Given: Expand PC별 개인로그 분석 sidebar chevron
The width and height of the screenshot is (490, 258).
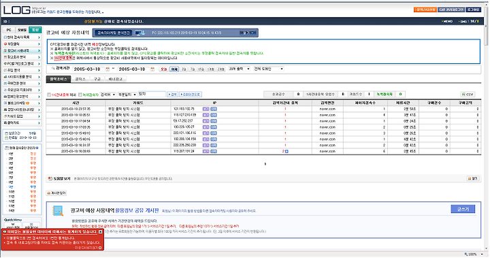Looking at the screenshot, I should pyautogui.click(x=39, y=64).
